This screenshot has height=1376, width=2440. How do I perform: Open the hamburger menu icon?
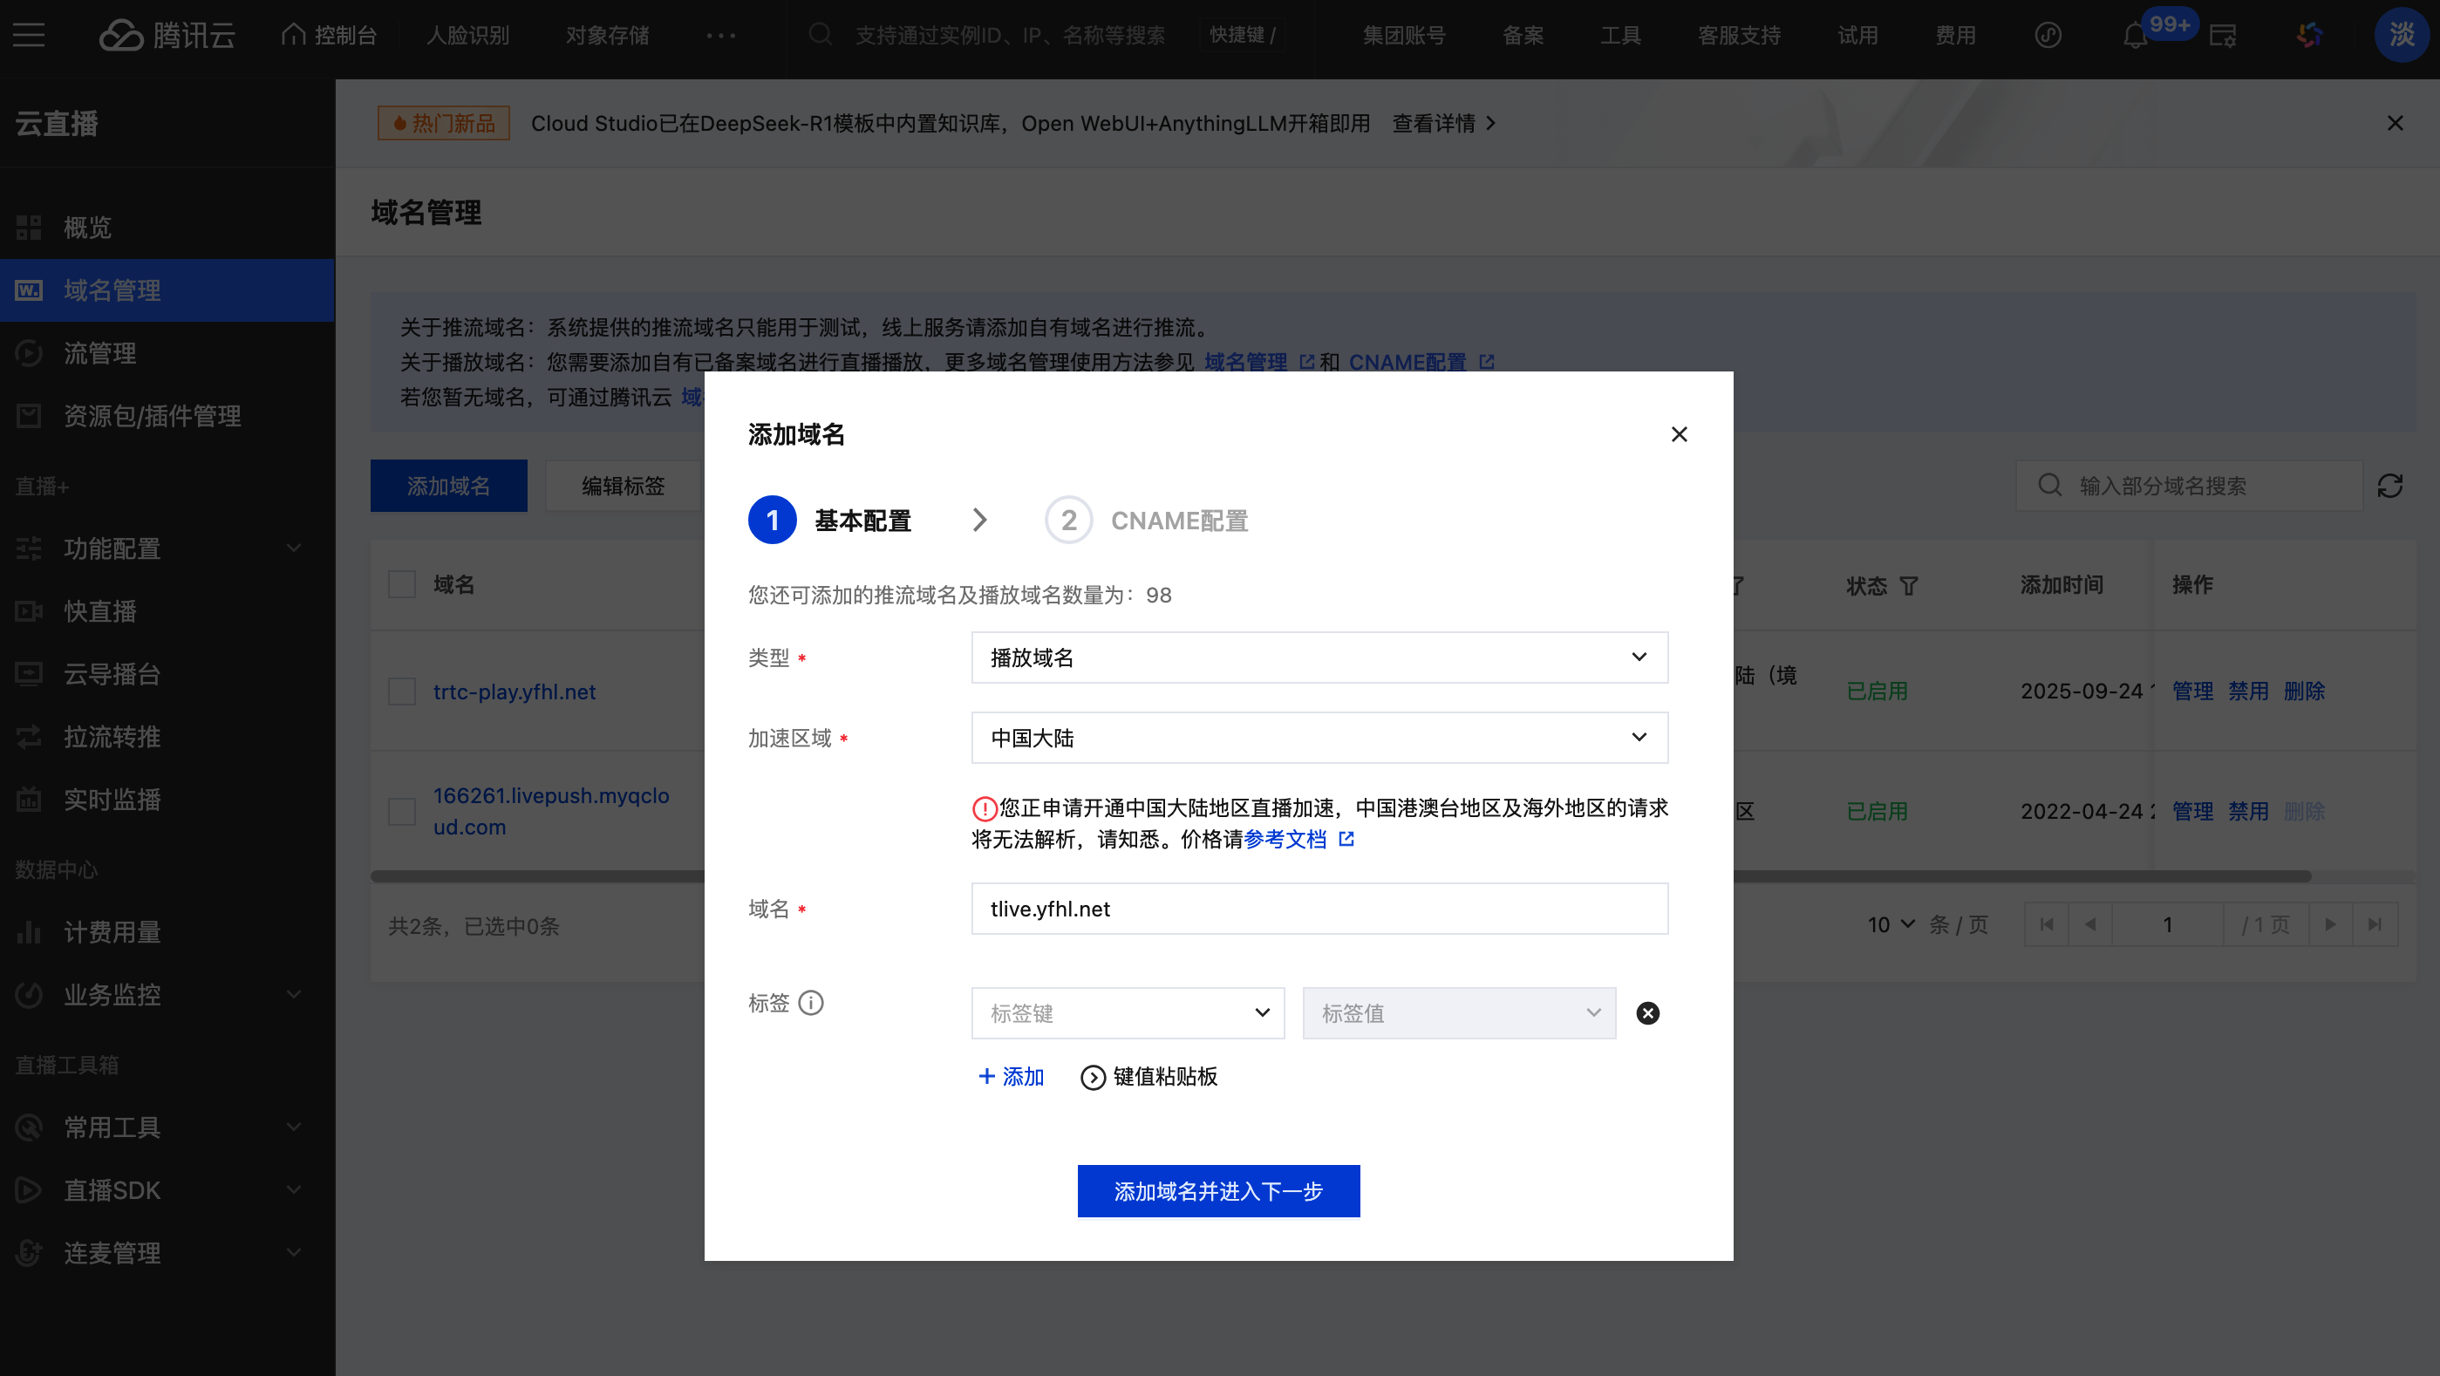[29, 36]
